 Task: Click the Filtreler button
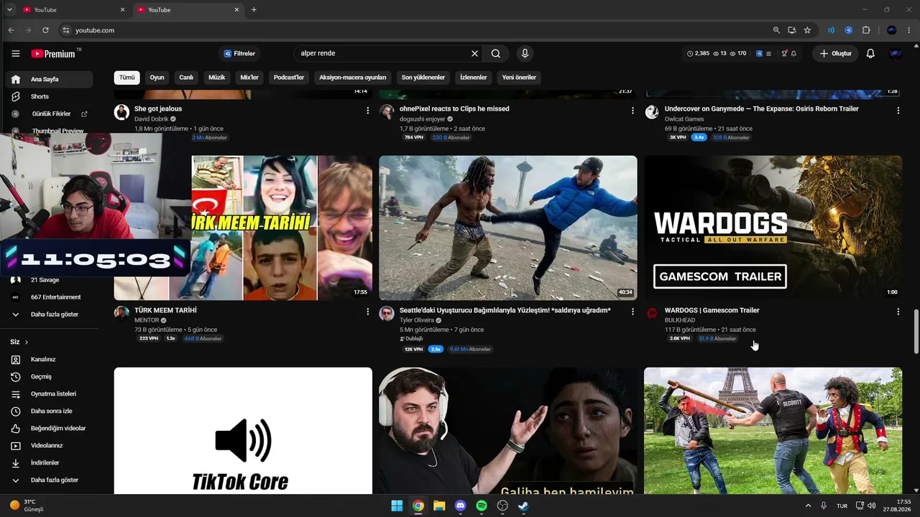pos(240,54)
